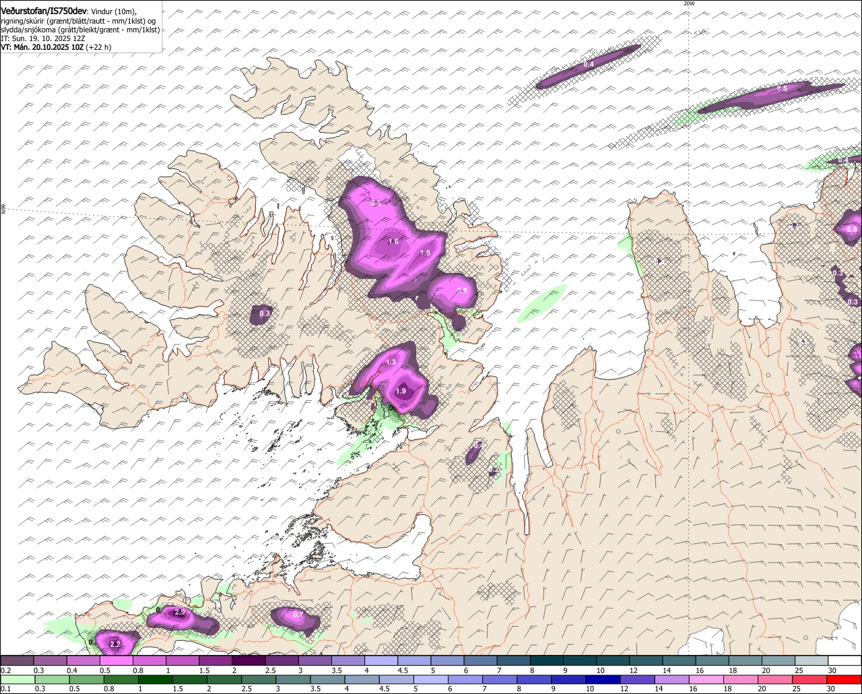Image resolution: width=862 pixels, height=694 pixels.
Task: Select the 'IT: Sun. 19. 10. 2025 12Z' line
Action: pos(43,38)
